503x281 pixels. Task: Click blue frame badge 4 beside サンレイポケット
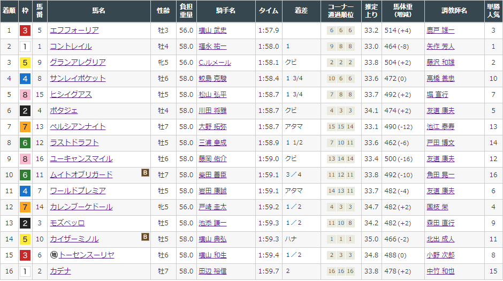pyautogui.click(x=25, y=79)
